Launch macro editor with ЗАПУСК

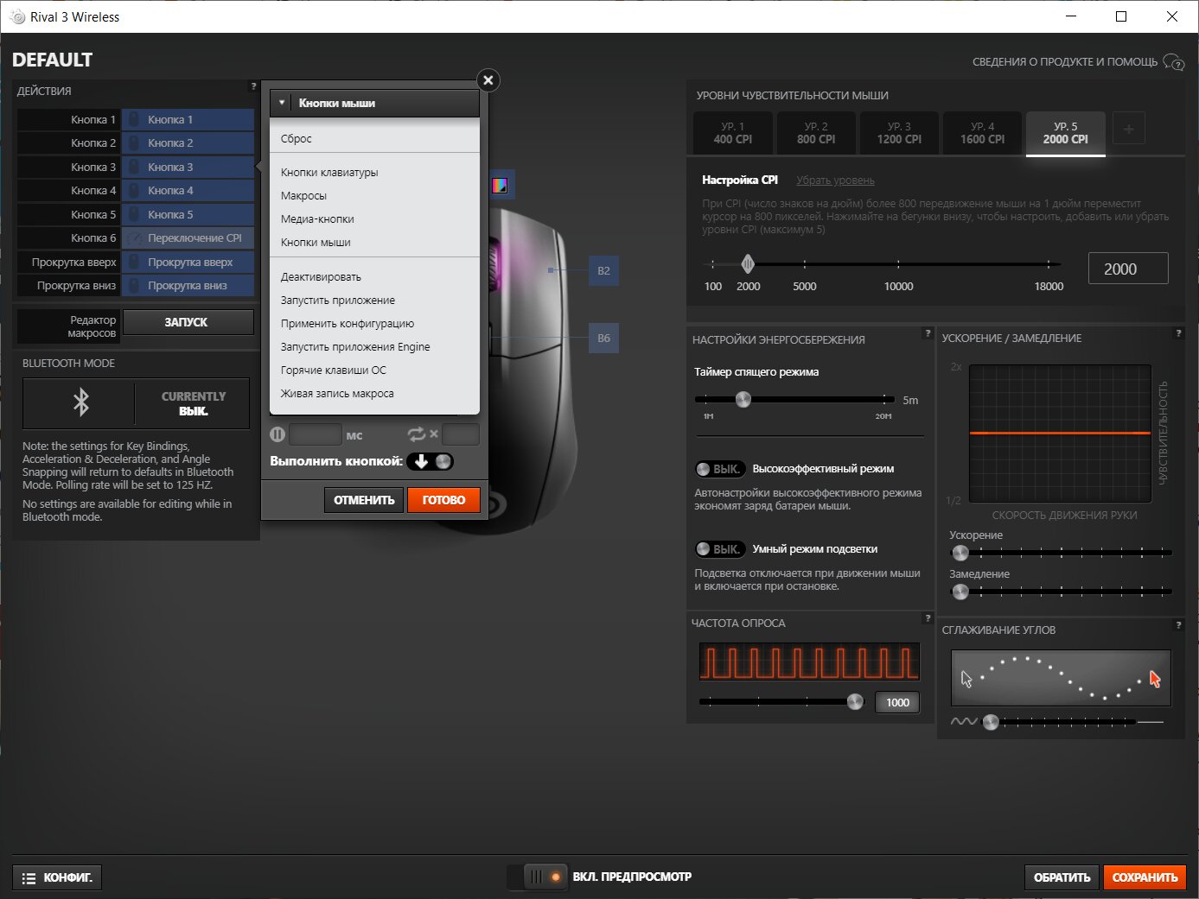tap(187, 322)
